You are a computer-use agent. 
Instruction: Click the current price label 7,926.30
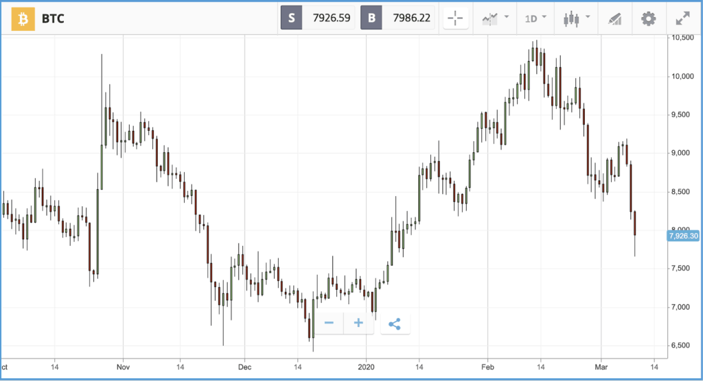point(683,236)
